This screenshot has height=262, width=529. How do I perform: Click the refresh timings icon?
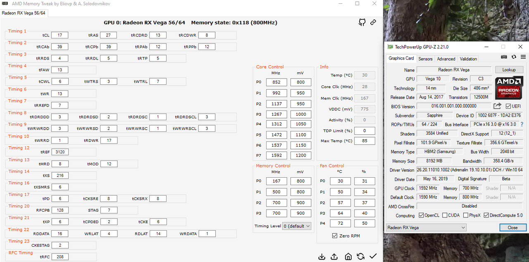point(361,256)
